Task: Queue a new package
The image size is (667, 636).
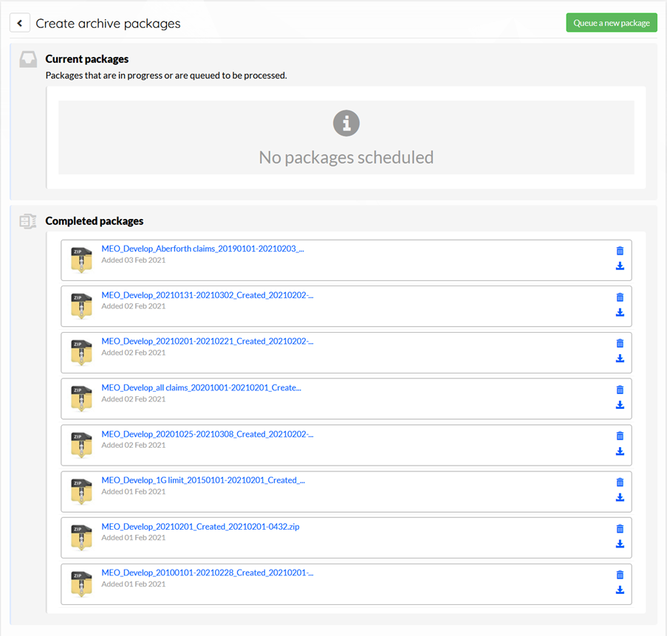Action: (612, 23)
